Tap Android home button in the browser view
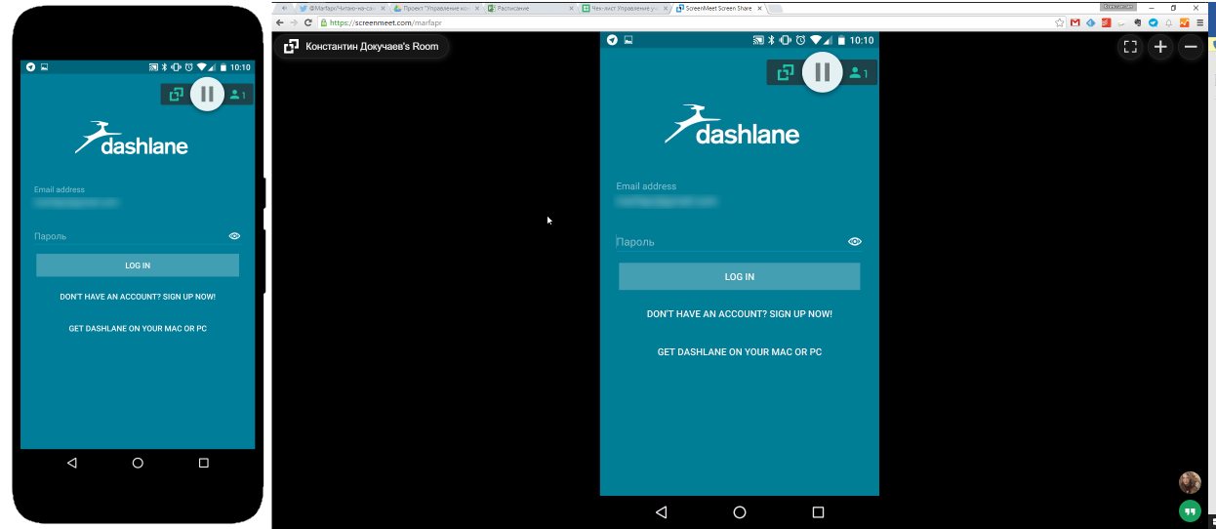 pyautogui.click(x=740, y=511)
